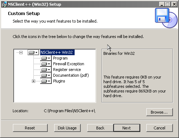
Task: Open the NSClient++ Win32 feature drive icon dropdown
Action: tap(33, 52)
